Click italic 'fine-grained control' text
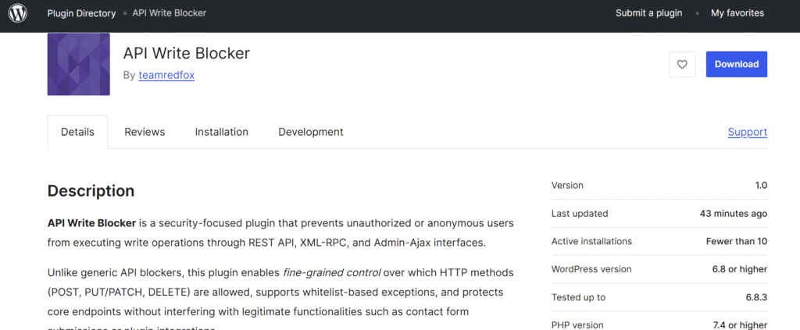The image size is (800, 330). pyautogui.click(x=331, y=272)
